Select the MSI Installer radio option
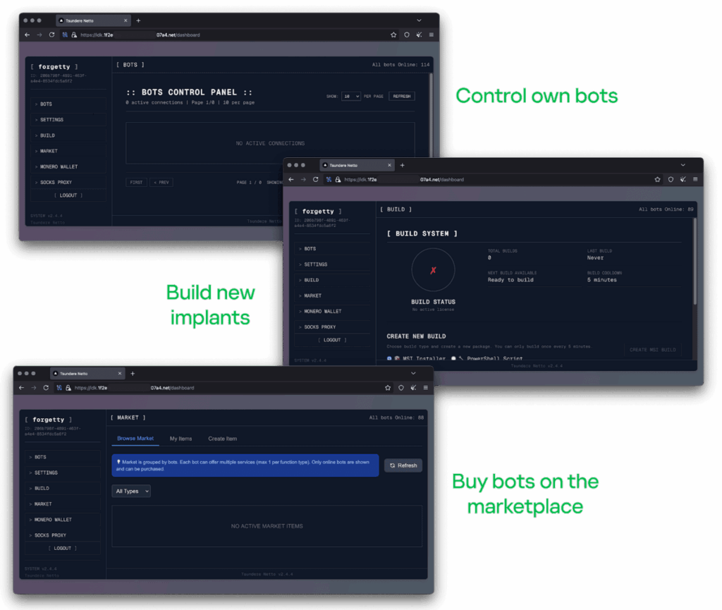 [389, 358]
